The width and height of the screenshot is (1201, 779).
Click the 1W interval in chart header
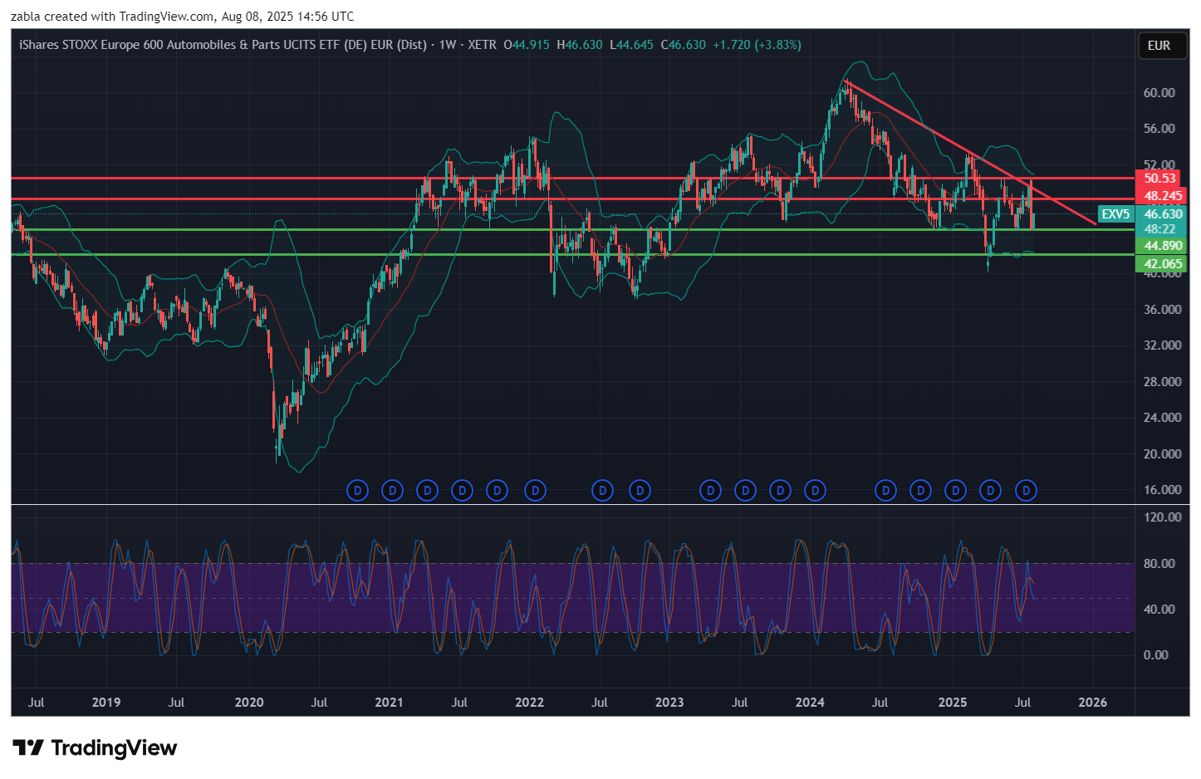[448, 45]
